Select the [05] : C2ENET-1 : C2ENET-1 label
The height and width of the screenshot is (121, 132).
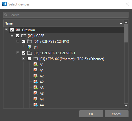[54, 53]
